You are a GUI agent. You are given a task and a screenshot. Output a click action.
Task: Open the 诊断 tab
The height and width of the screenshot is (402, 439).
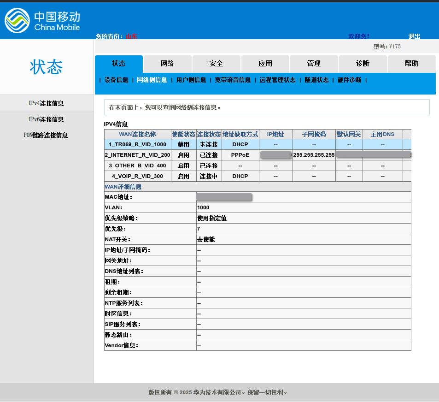coord(363,64)
